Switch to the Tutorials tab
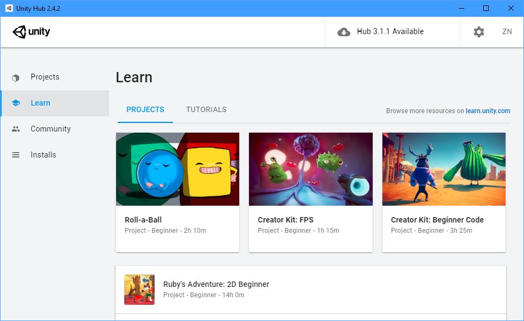The height and width of the screenshot is (321, 524). click(206, 109)
